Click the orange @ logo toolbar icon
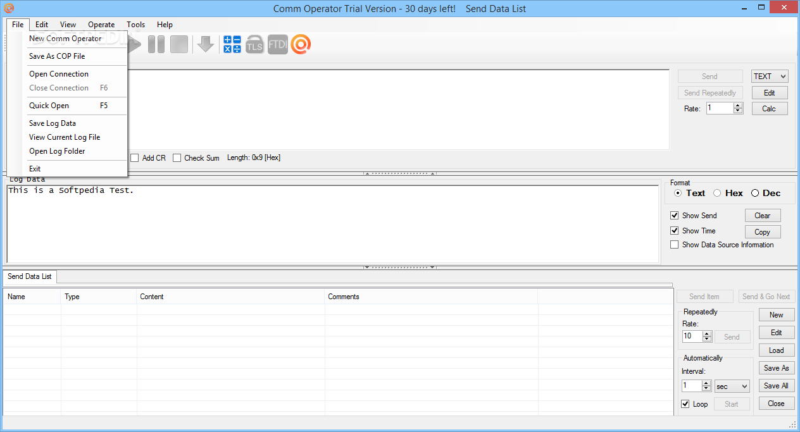Viewport: 800px width, 432px height. tap(301, 44)
